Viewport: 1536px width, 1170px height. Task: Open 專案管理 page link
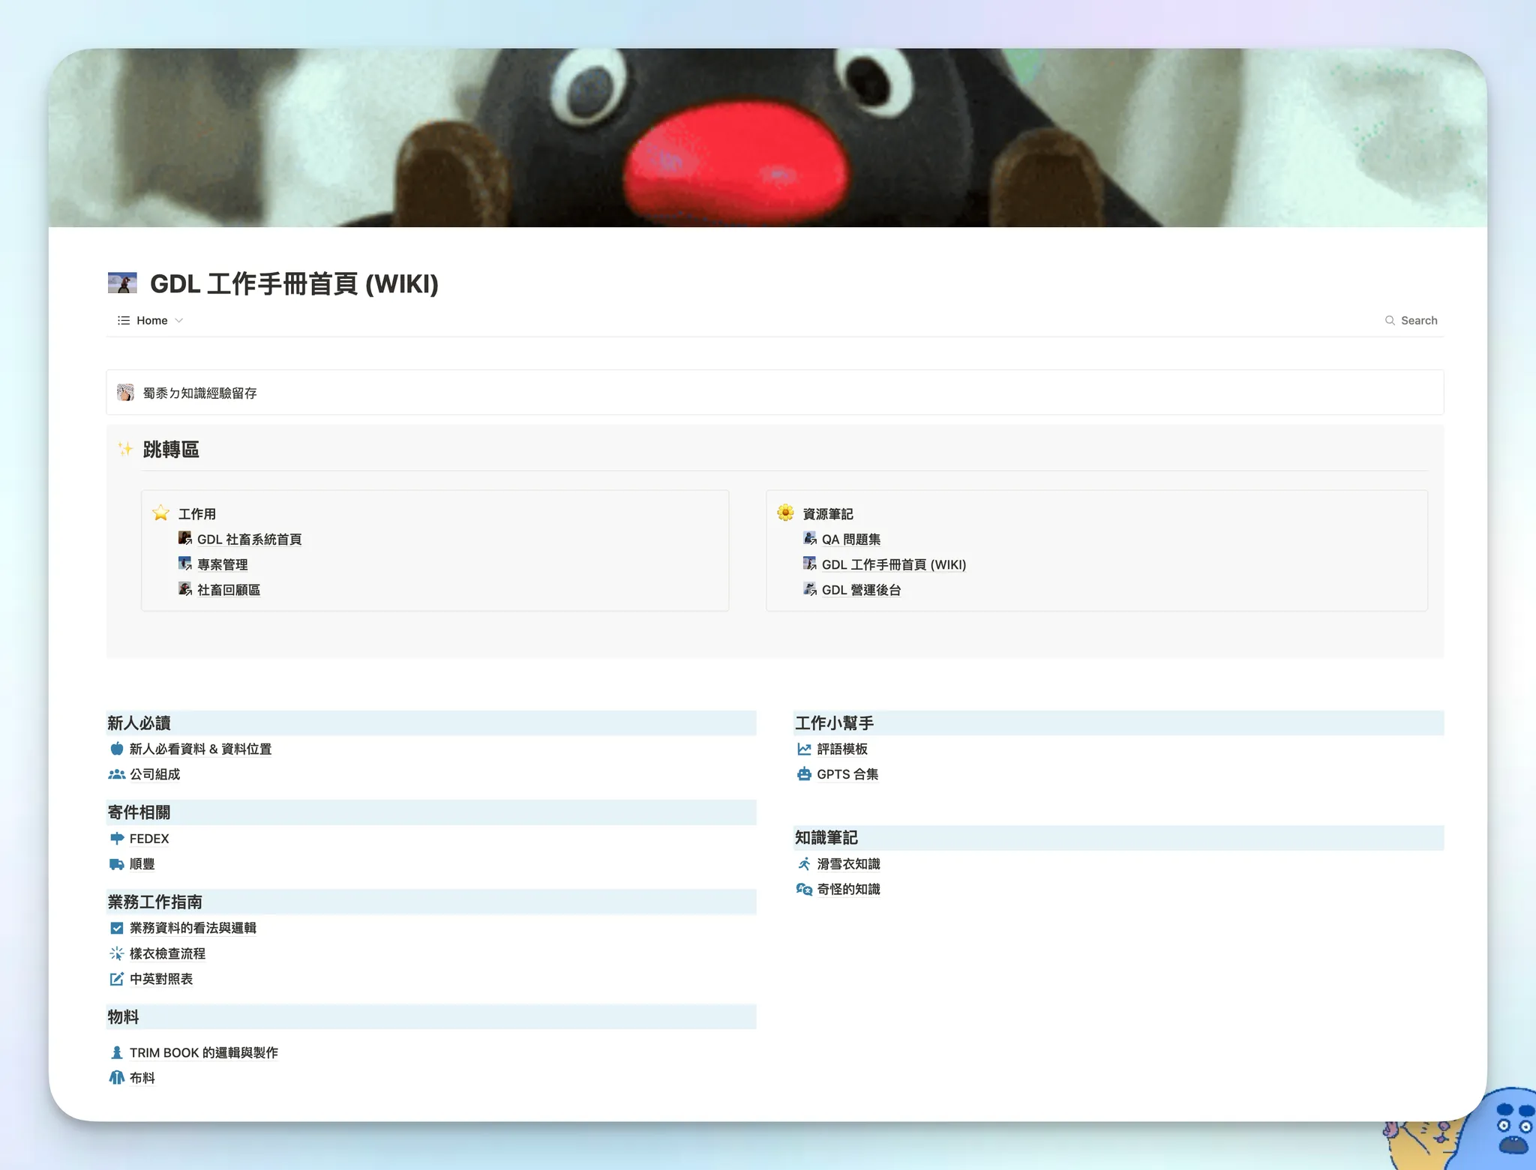tap(222, 565)
